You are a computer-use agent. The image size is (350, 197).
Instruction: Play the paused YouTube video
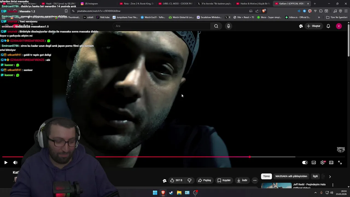point(6,163)
